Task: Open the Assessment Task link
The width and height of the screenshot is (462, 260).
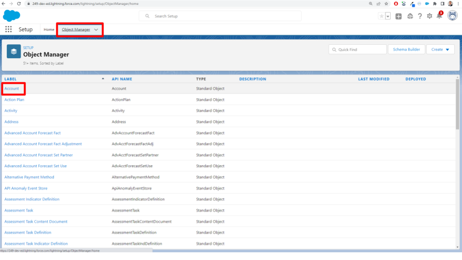Action: click(19, 210)
